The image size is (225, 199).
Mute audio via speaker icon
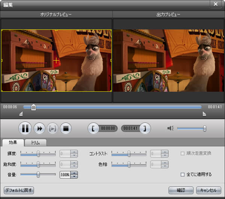click(x=171, y=128)
